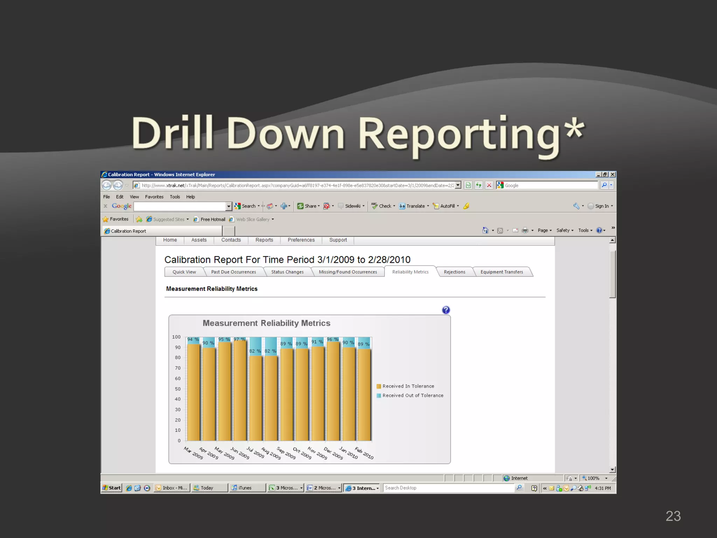717x538 pixels.
Task: Click the Stop loading red X icon
Action: point(489,185)
